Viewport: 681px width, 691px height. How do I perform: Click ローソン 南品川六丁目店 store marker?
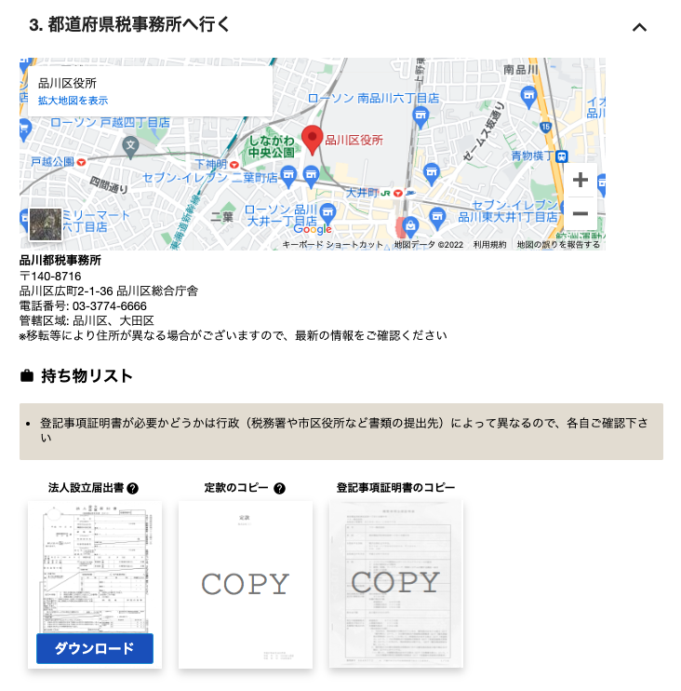click(421, 116)
